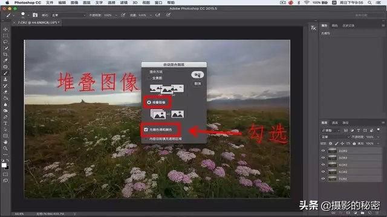387x217 pixels.
Task: Select the Hand tool
Action: [x=5, y=142]
